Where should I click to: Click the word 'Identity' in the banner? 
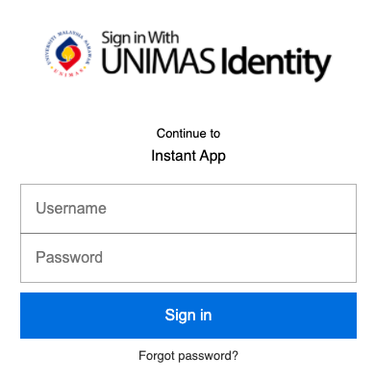pyautogui.click(x=276, y=63)
